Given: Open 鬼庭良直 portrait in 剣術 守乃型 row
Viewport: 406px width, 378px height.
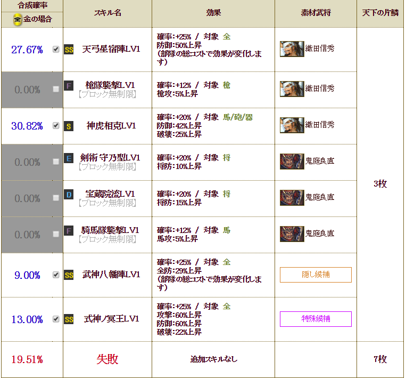Looking at the screenshot, I should 292,162.
